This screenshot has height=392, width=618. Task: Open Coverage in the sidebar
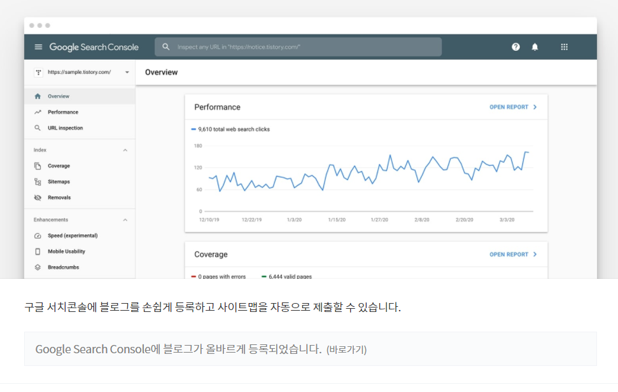coord(80,166)
